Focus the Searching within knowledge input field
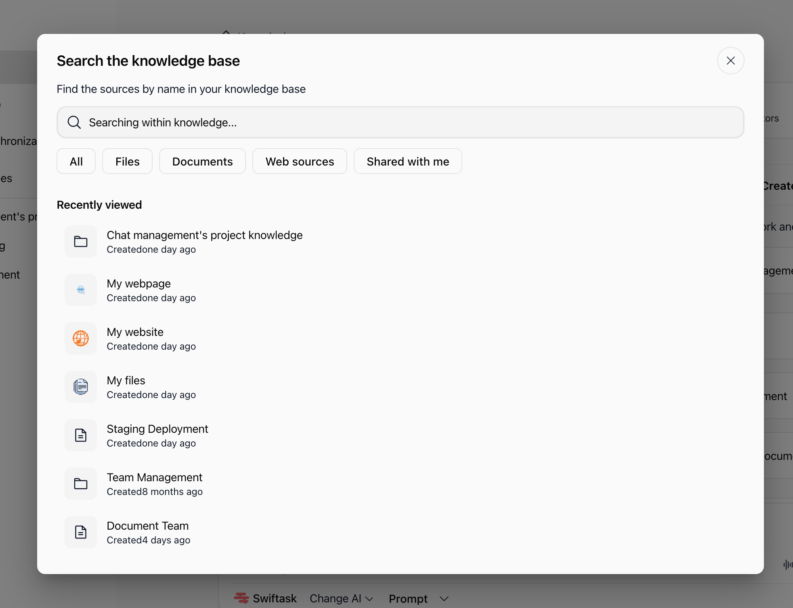This screenshot has width=793, height=608. point(400,122)
